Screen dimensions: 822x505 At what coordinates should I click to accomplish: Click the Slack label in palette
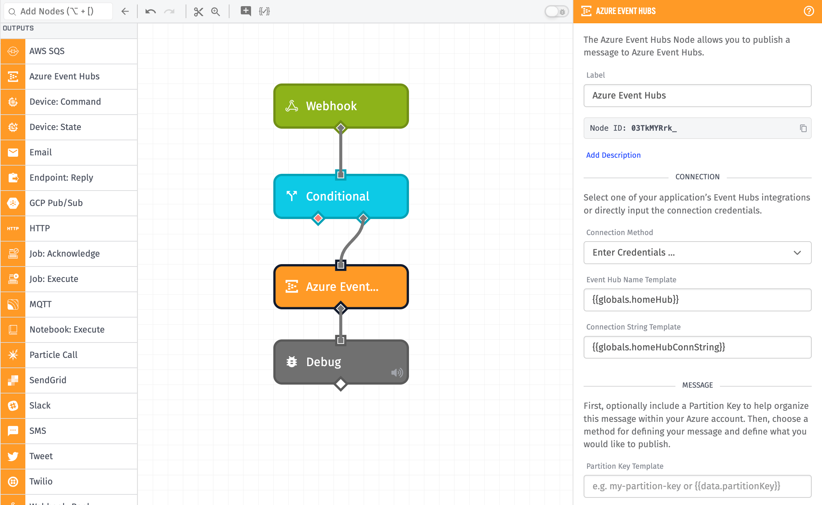(40, 405)
